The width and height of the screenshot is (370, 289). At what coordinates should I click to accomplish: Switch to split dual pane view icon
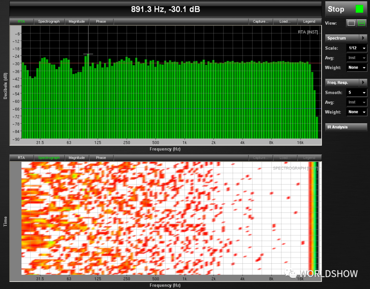coord(361,23)
